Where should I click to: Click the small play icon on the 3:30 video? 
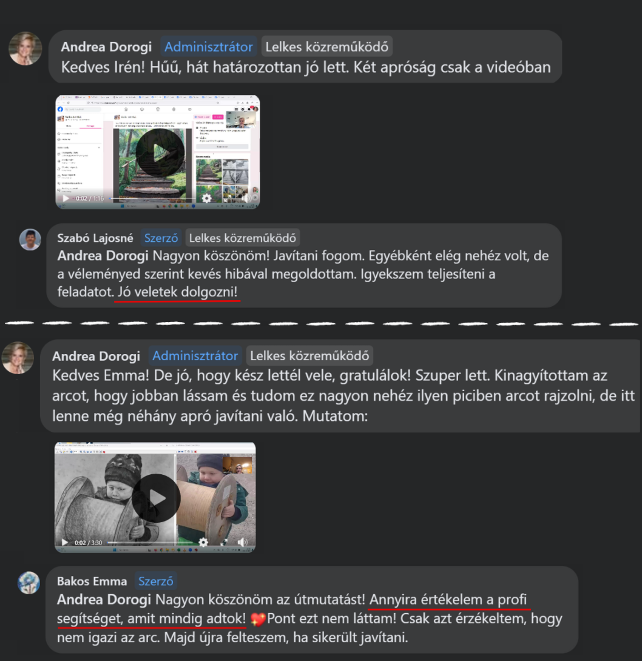[x=64, y=543]
